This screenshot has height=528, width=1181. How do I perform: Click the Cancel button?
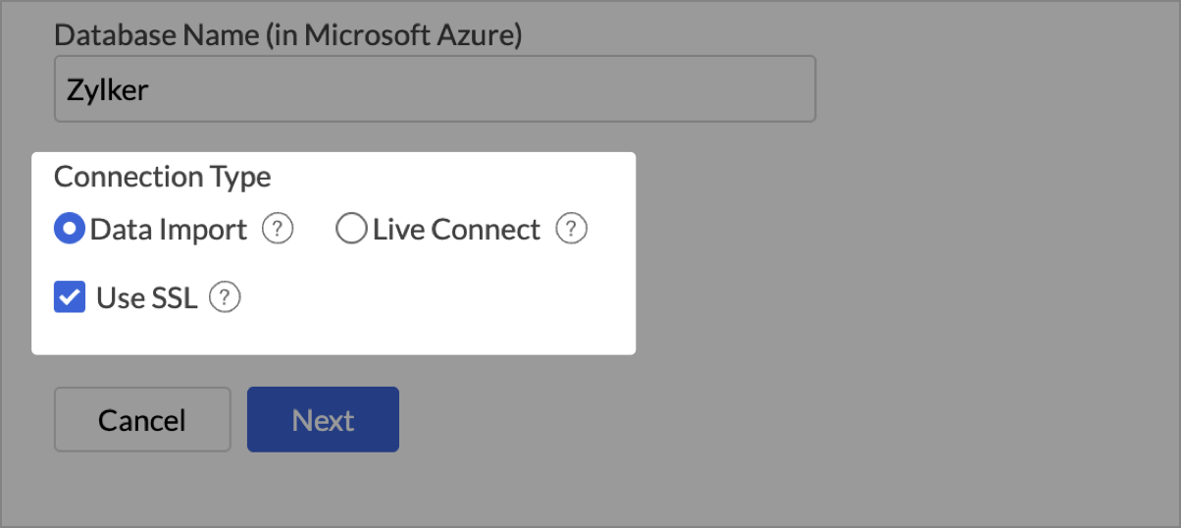click(142, 420)
